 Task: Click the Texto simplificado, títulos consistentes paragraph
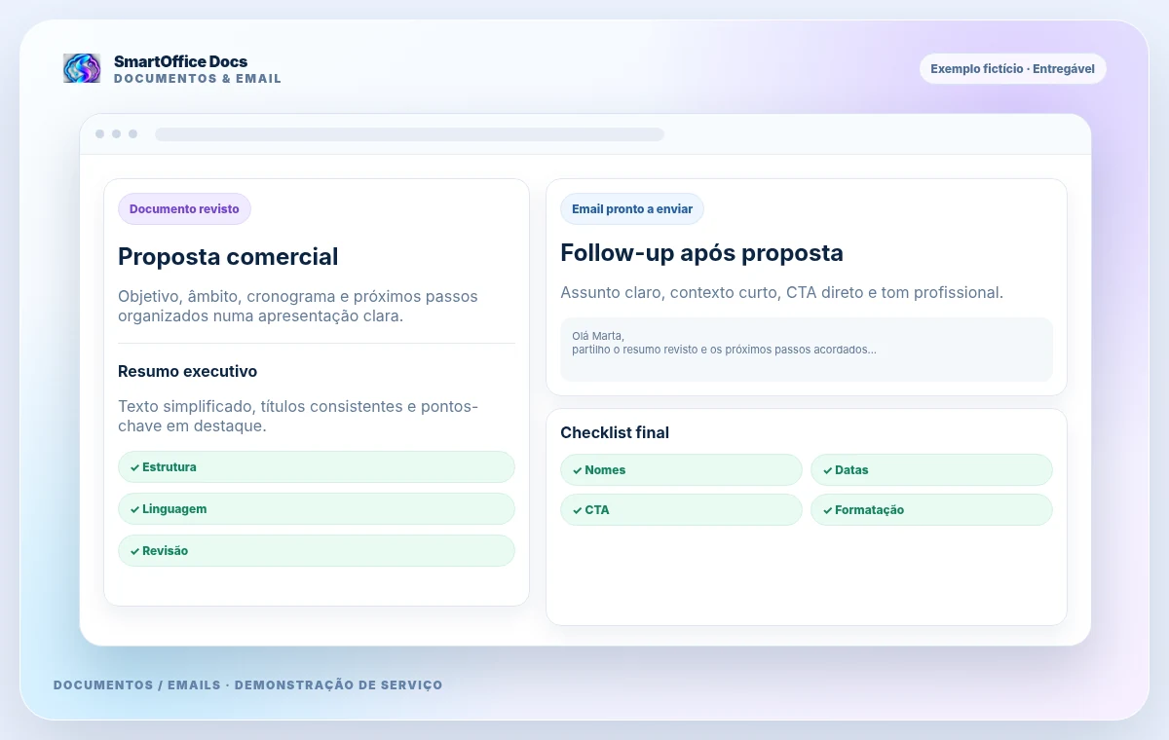click(298, 416)
